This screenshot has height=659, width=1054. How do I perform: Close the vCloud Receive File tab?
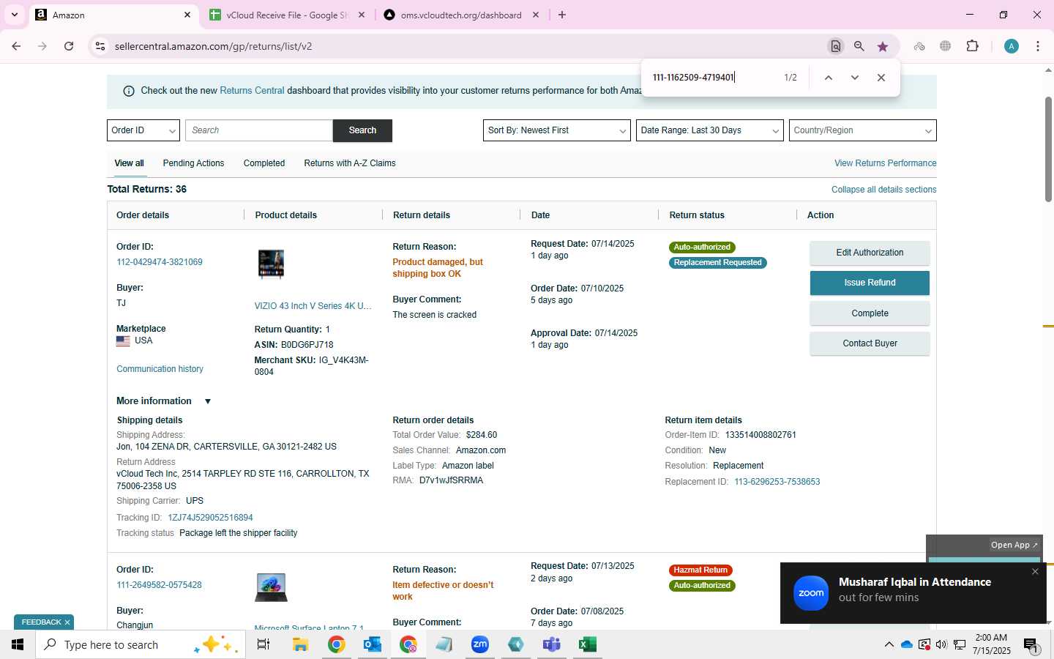[x=361, y=15]
